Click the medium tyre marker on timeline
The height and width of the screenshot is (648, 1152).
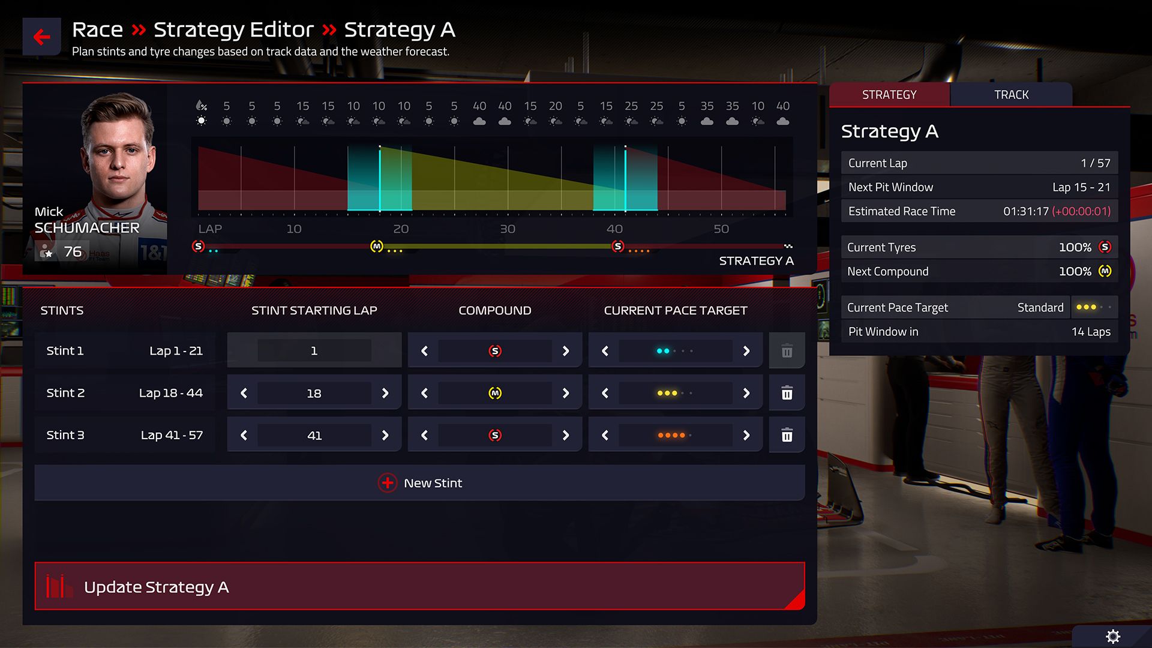(x=376, y=247)
